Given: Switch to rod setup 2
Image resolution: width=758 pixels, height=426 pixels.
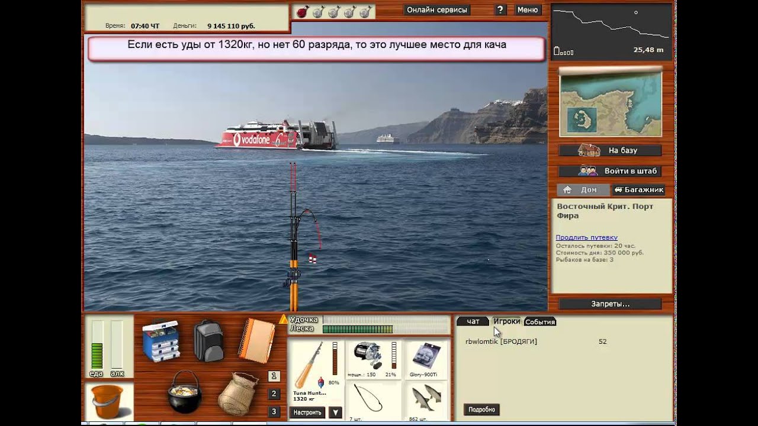Looking at the screenshot, I should point(274,393).
